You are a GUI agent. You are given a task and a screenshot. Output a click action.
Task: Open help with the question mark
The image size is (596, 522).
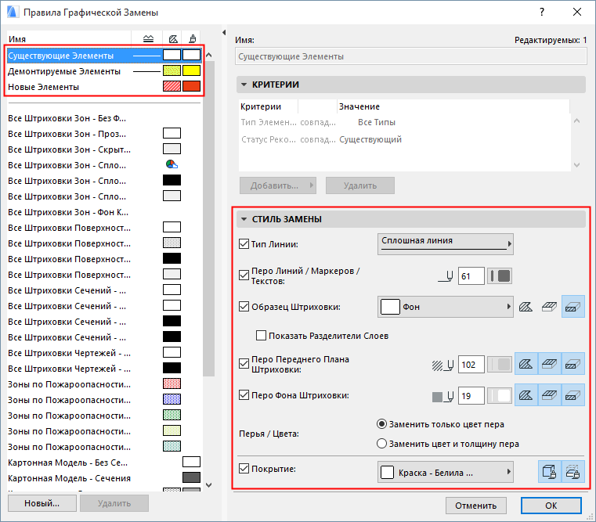pyautogui.click(x=542, y=12)
